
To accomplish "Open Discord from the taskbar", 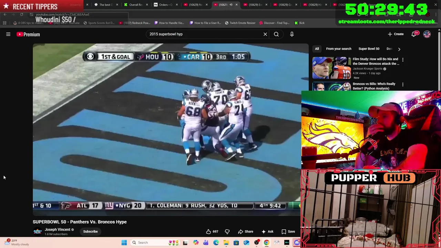I will (x=297, y=242).
